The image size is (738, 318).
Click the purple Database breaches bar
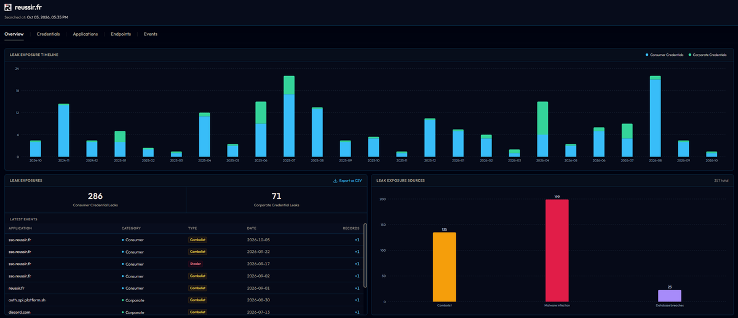(670, 295)
